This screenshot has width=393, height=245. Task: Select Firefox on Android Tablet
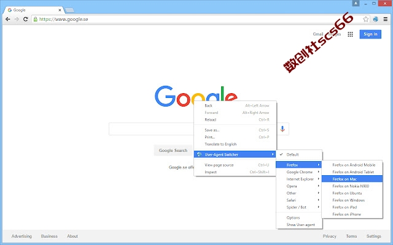352,172
